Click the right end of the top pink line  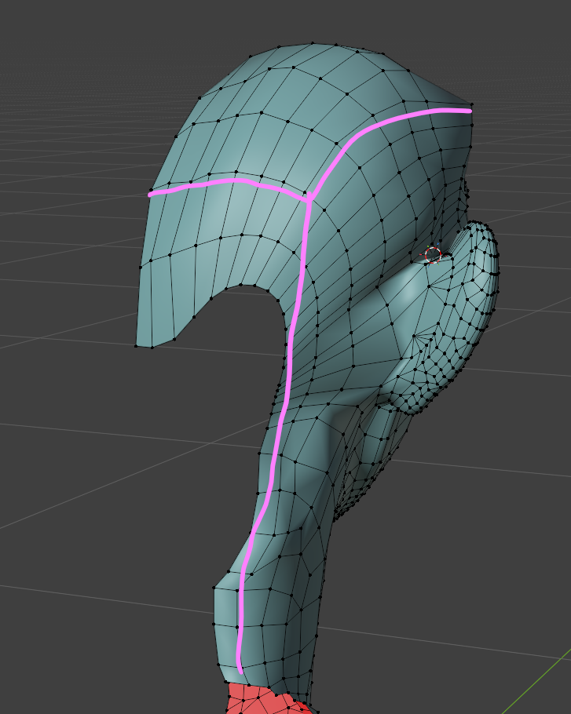pos(469,111)
